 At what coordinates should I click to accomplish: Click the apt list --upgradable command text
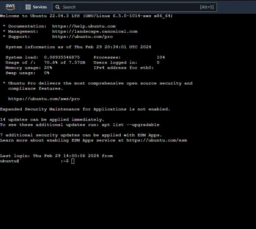click(131, 125)
